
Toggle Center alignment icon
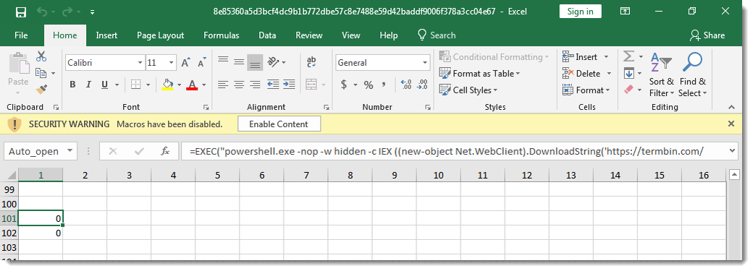click(239, 85)
